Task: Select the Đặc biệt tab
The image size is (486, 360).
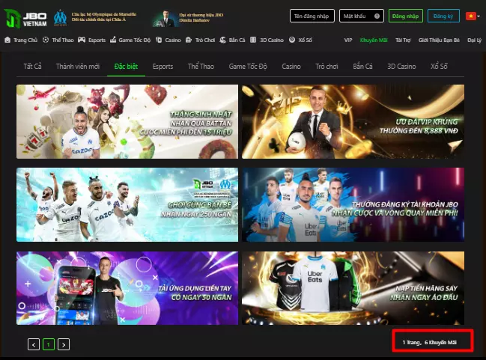Action: [126, 67]
